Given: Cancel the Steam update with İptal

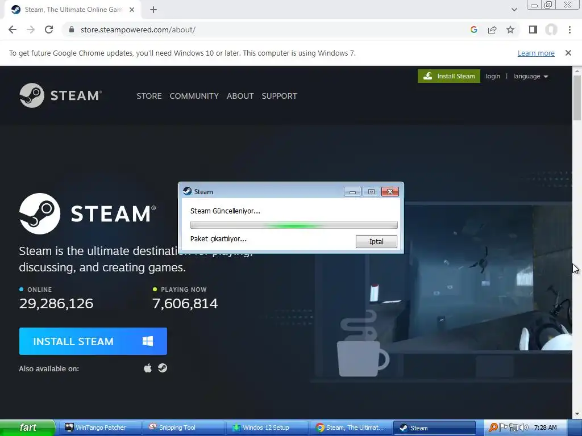Looking at the screenshot, I should click(x=376, y=241).
